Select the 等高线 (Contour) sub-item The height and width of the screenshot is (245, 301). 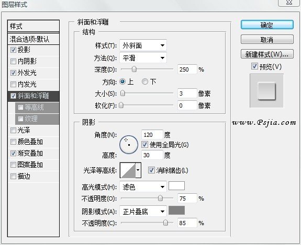(x=37, y=108)
